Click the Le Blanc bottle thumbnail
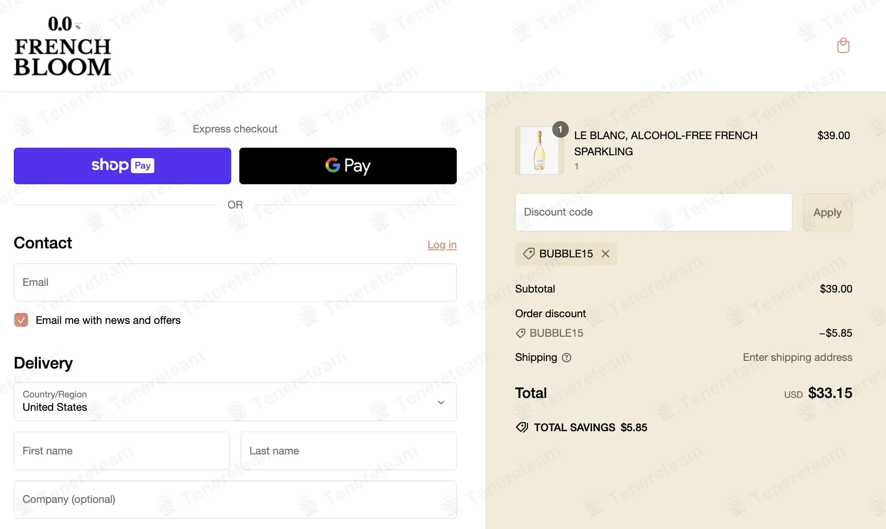This screenshot has height=529, width=886. point(539,151)
